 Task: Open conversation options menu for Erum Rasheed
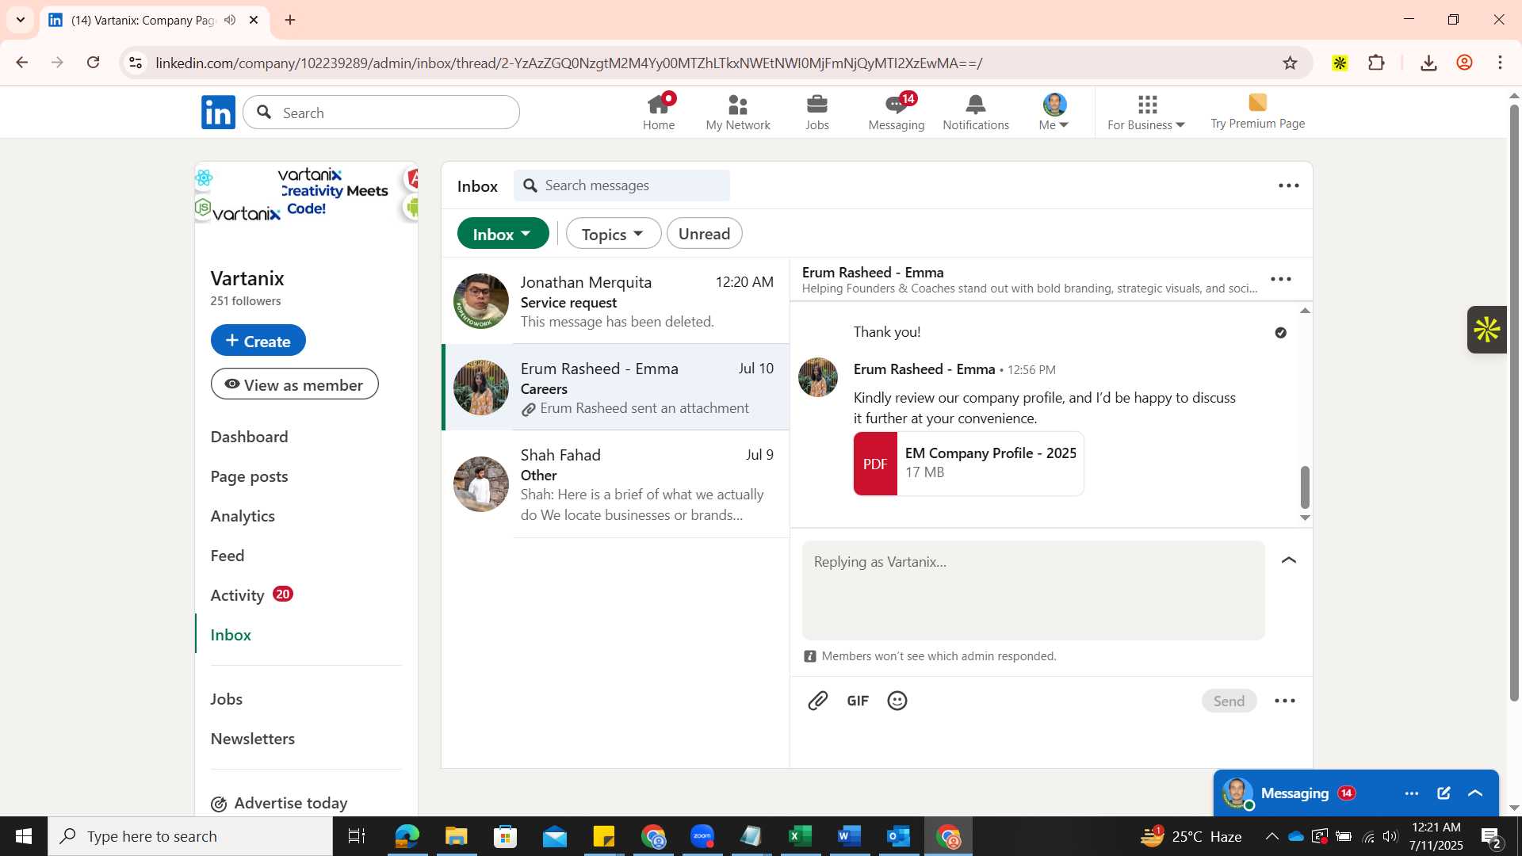[x=1281, y=279]
